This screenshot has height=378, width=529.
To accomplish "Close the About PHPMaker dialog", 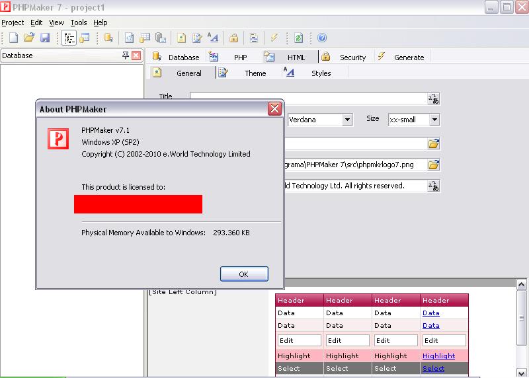I will click(x=274, y=108).
